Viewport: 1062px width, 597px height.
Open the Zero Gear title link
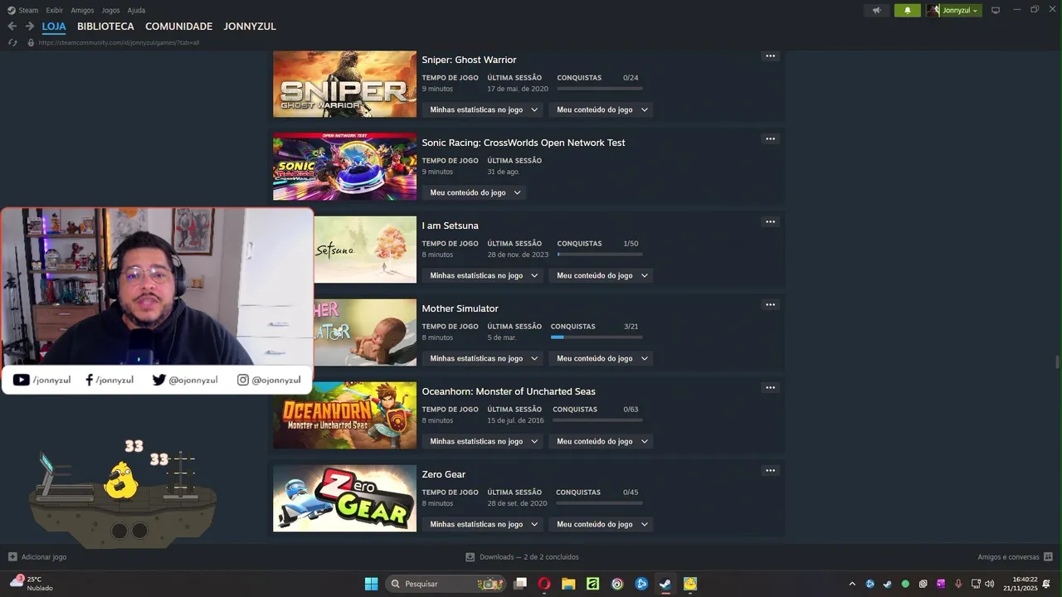point(443,474)
